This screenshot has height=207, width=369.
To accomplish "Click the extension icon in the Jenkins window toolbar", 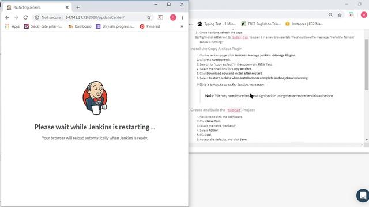I will 160,17.
